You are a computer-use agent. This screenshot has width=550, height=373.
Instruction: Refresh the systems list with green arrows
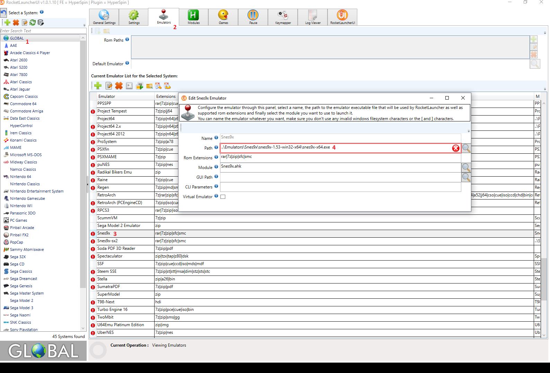click(x=33, y=23)
